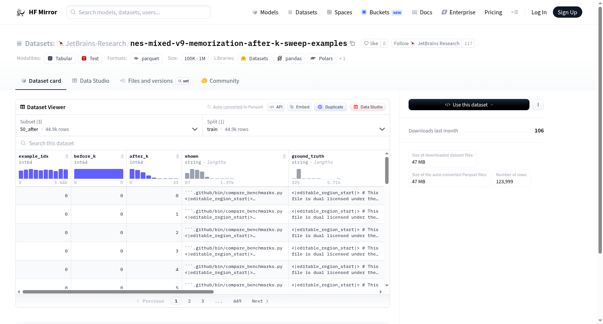This screenshot has width=603, height=324.
Task: Select the Tabular modality tag
Action: tap(60, 58)
